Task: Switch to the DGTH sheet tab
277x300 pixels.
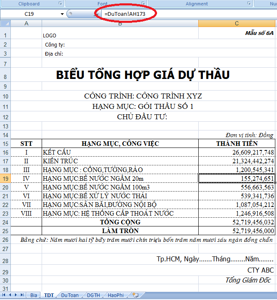Action: 93,295
